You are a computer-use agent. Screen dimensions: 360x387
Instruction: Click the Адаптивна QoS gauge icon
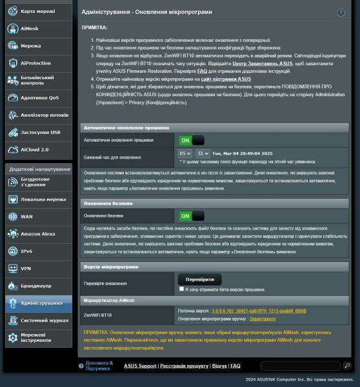click(x=13, y=98)
